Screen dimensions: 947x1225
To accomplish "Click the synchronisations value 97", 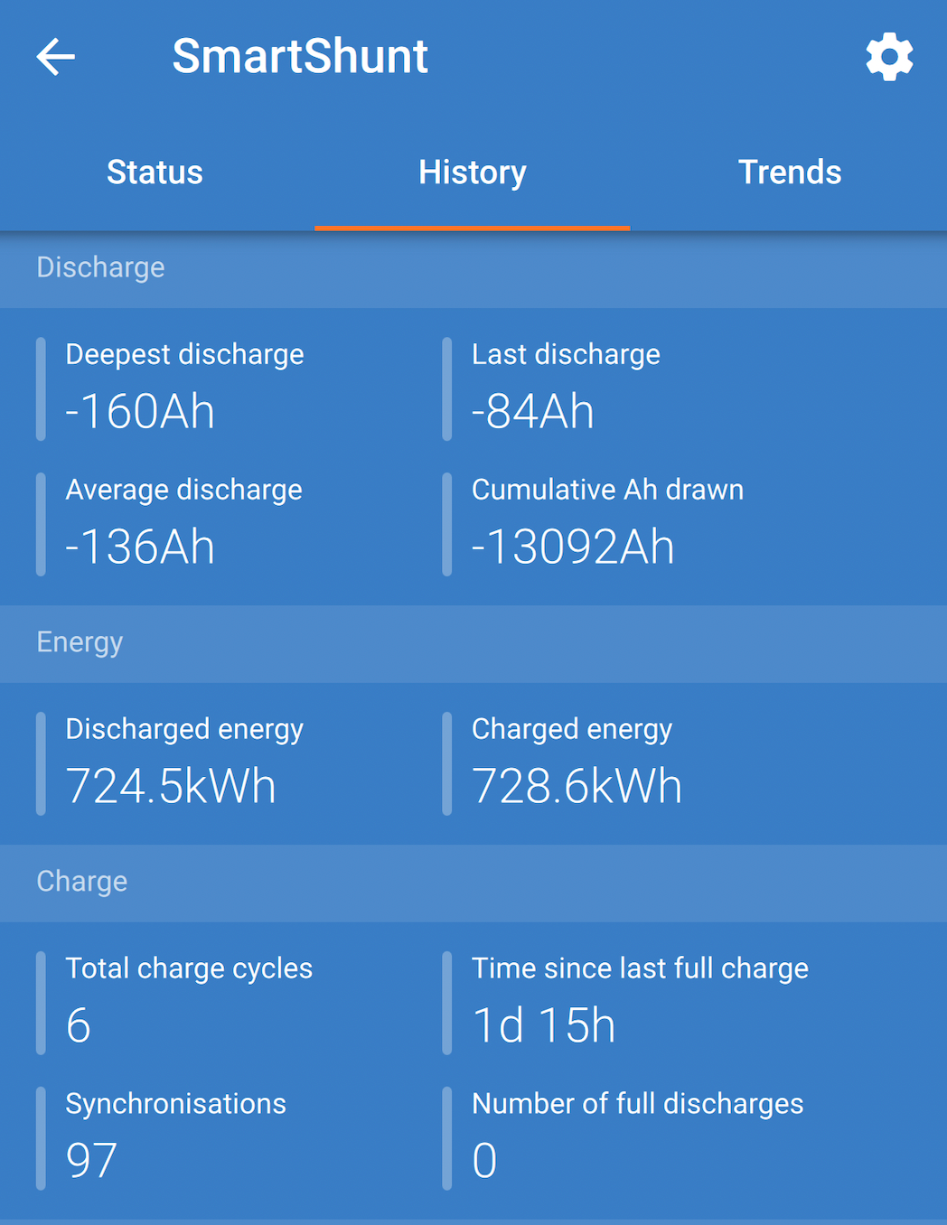I will (x=91, y=1160).
